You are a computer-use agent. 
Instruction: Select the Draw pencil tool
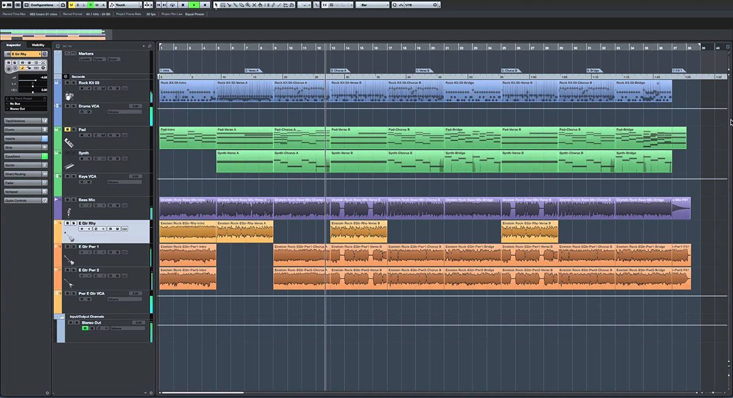[273, 4]
